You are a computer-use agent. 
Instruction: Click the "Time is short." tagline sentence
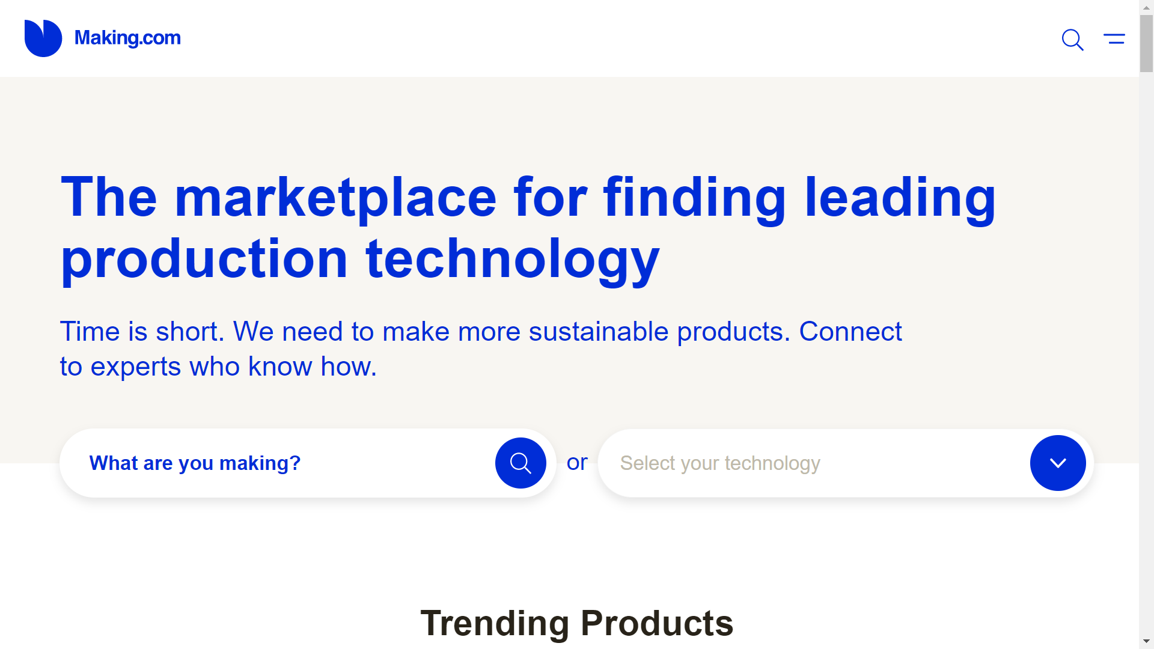[142, 332]
